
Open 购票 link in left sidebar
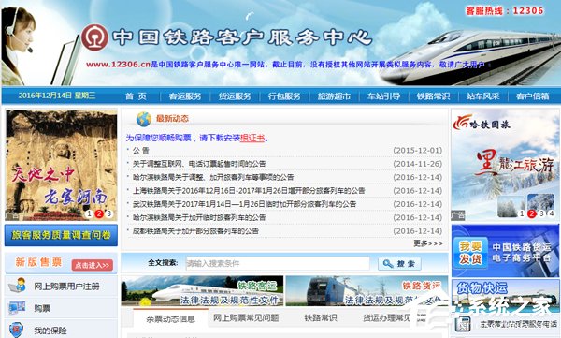click(x=42, y=308)
